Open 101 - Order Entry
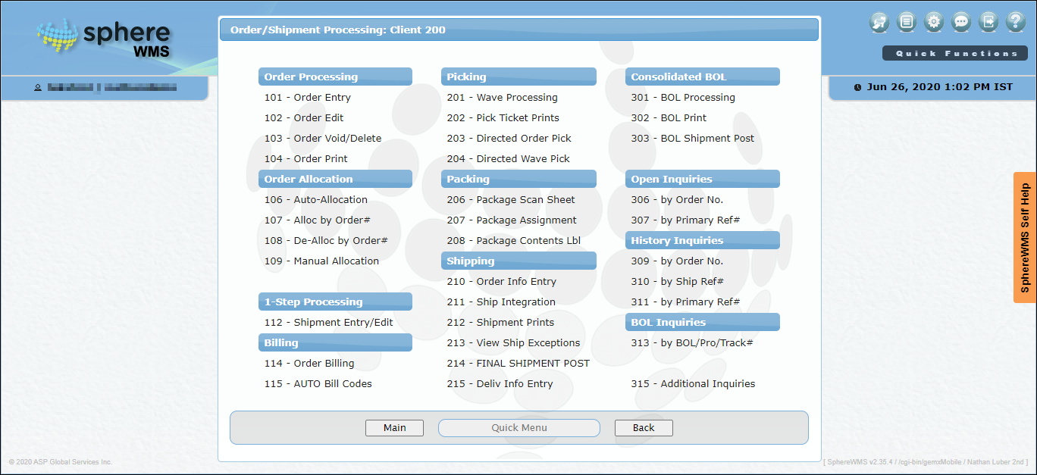The width and height of the screenshot is (1037, 475). click(x=307, y=98)
